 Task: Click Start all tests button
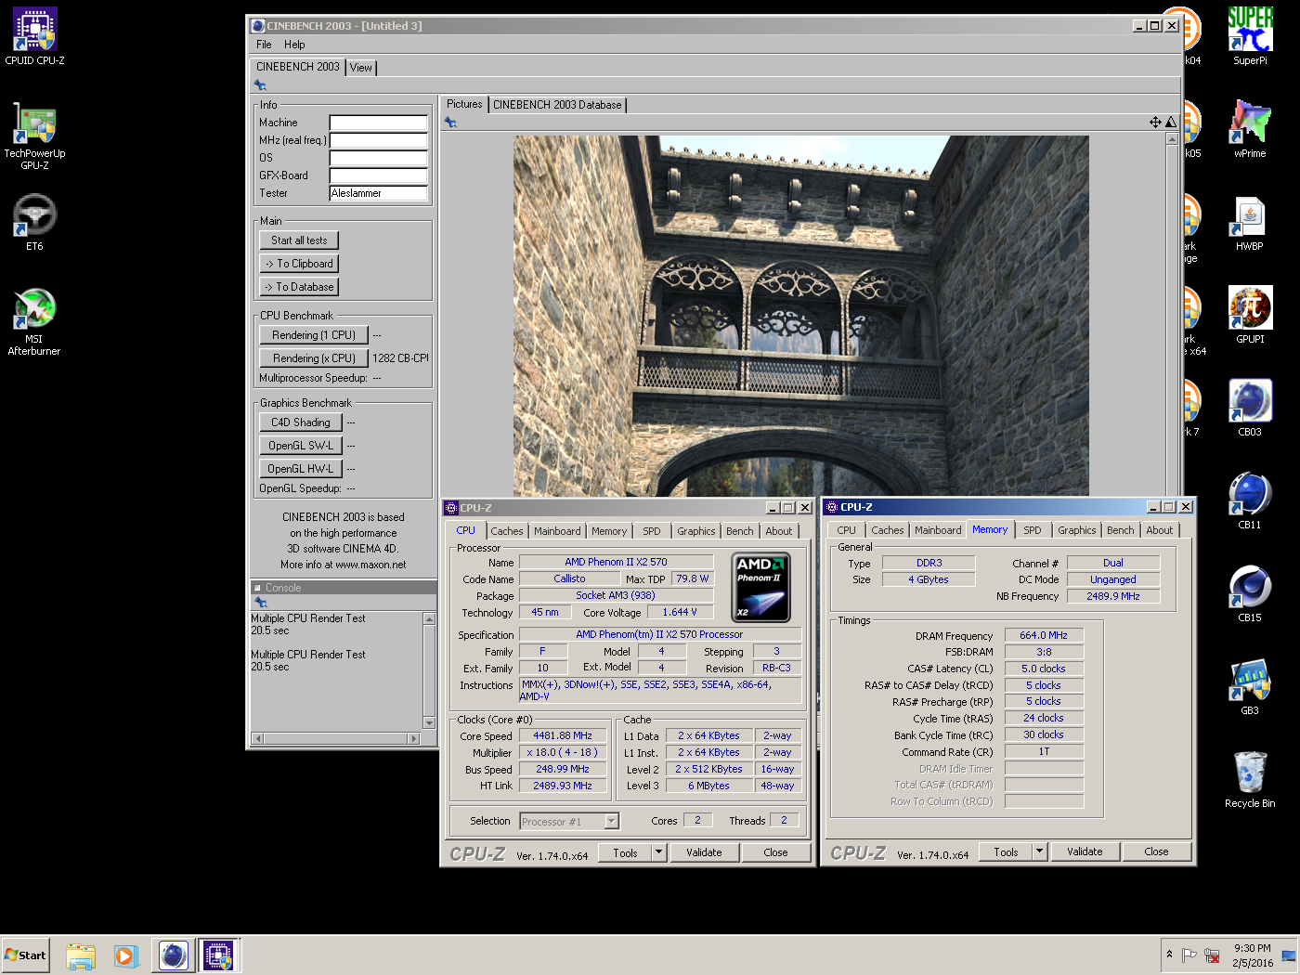tap(299, 240)
